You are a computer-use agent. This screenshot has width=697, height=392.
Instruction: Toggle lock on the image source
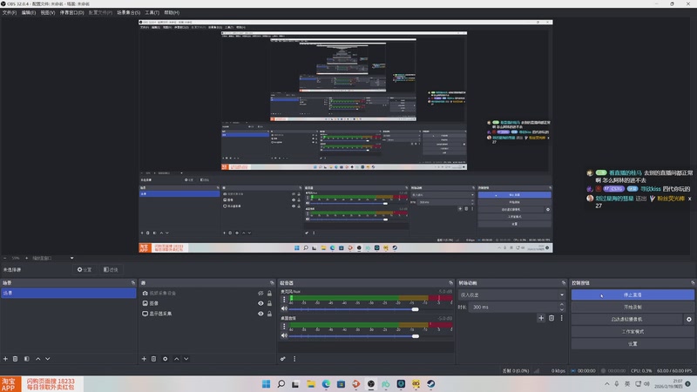[x=269, y=303]
